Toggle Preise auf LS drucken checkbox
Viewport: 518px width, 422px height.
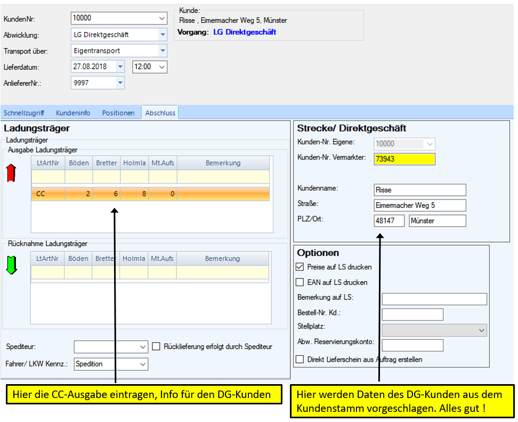point(300,267)
